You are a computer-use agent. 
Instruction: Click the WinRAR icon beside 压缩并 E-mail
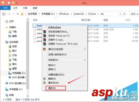coord(44,40)
